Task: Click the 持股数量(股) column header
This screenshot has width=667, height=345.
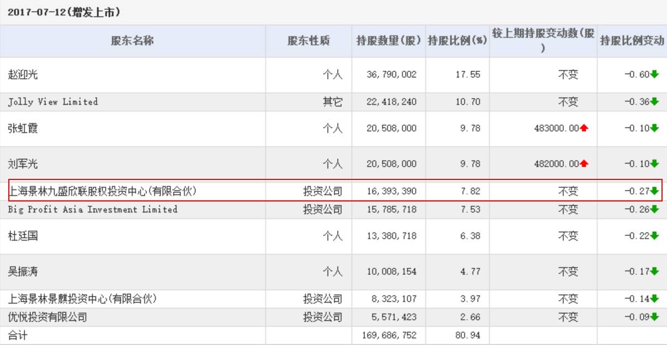Action: point(388,41)
